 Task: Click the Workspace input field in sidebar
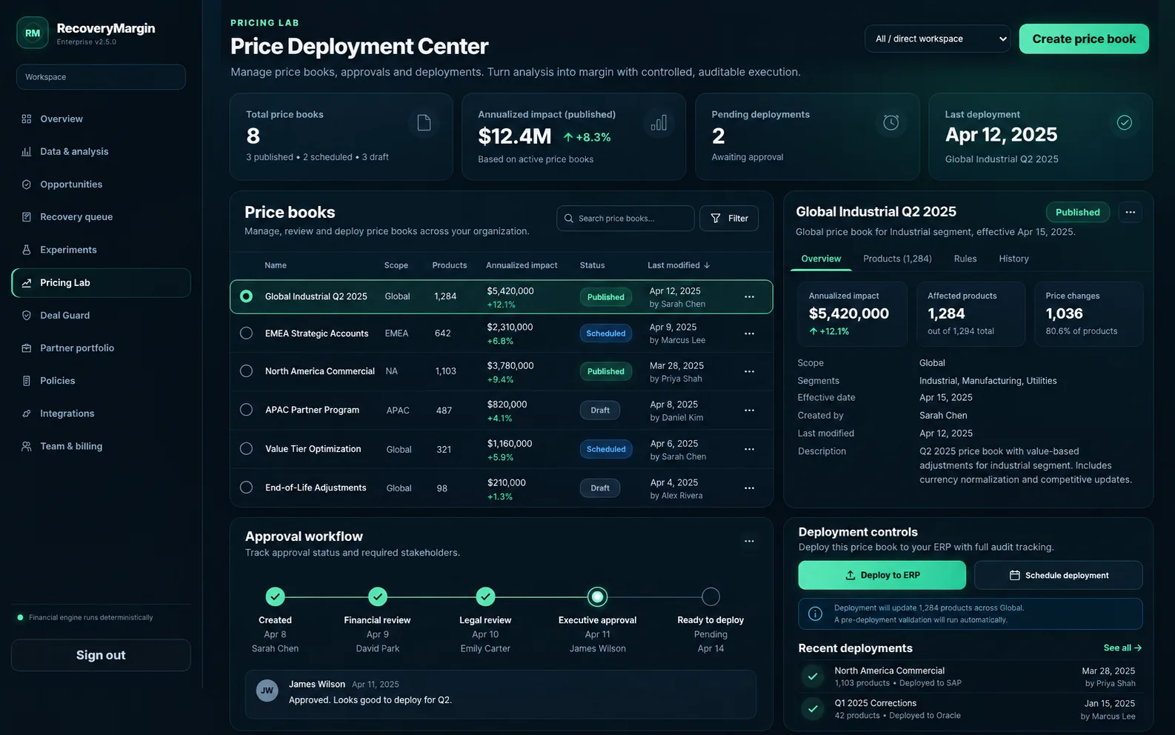point(101,77)
